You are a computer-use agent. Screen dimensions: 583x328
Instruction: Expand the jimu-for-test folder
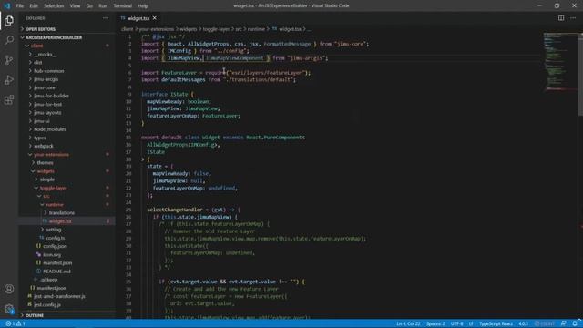(x=66, y=105)
